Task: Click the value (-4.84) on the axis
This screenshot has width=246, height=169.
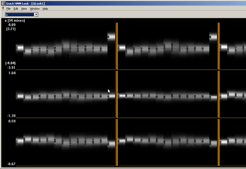Action: coord(10,63)
